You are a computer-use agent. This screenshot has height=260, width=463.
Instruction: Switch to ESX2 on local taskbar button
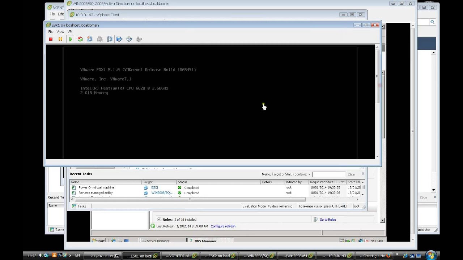(220, 256)
